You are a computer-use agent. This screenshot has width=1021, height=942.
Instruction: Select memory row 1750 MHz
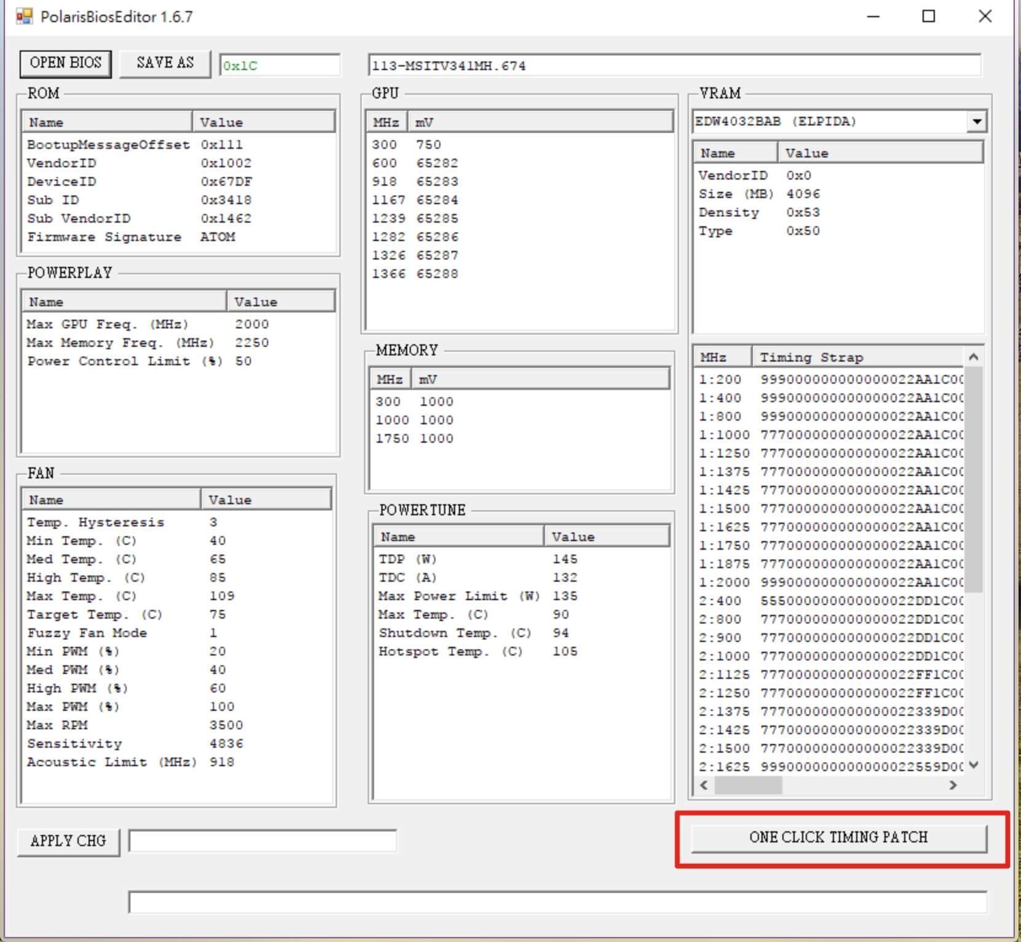tap(520, 439)
